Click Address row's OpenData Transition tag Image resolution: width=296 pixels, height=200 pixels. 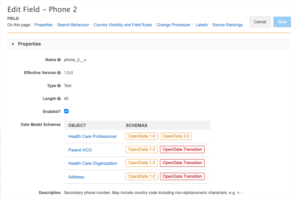pyautogui.click(x=182, y=176)
